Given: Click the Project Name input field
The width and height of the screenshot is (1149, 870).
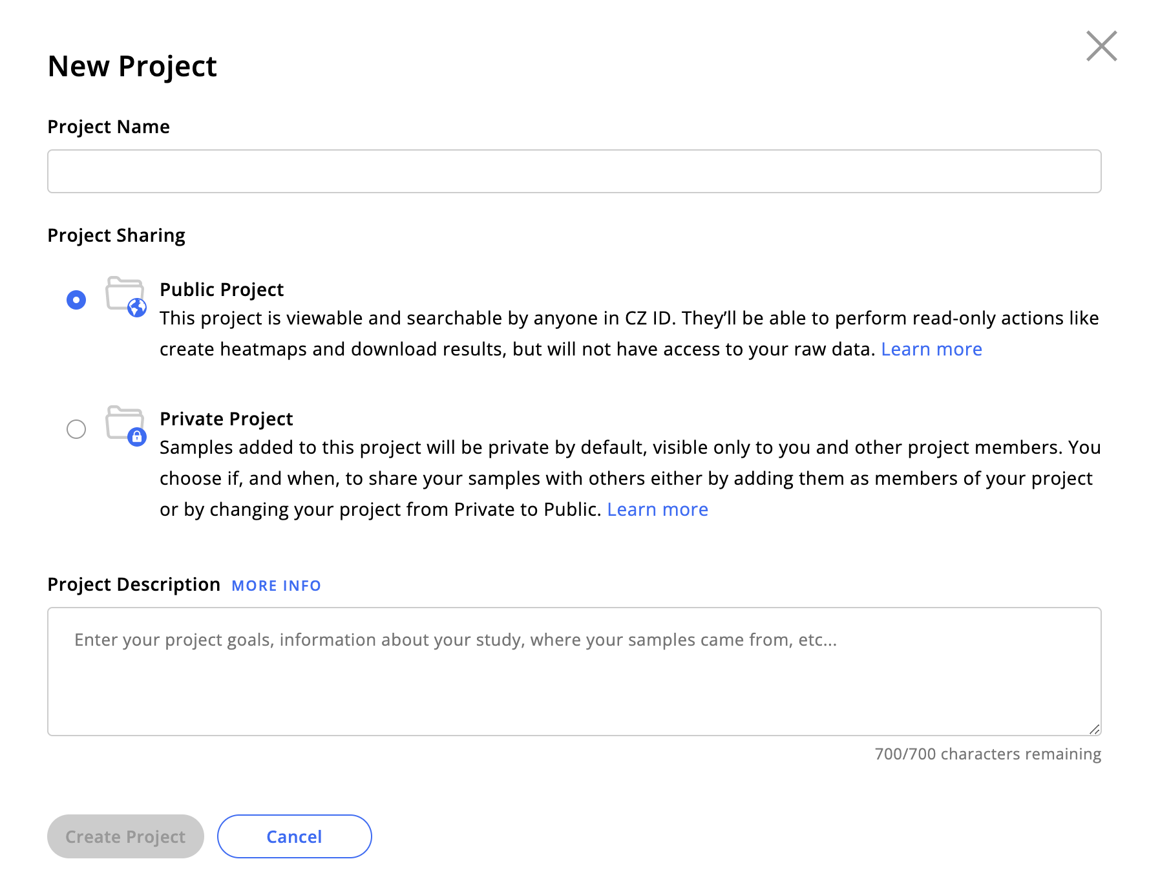Looking at the screenshot, I should (574, 171).
